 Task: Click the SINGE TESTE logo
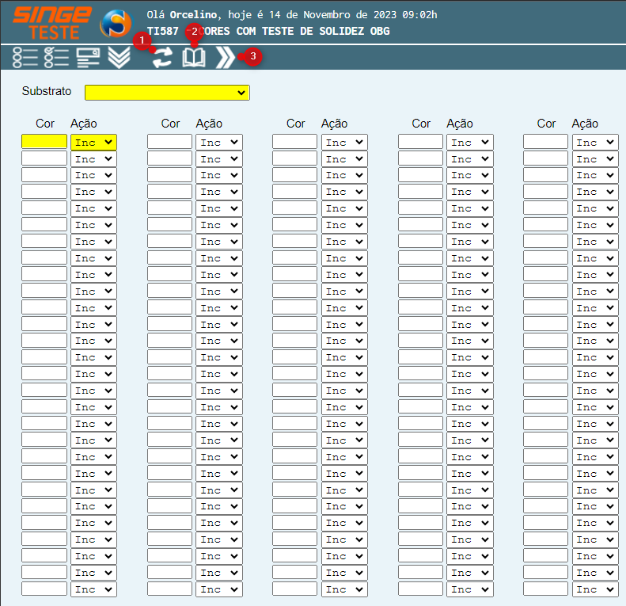52,23
